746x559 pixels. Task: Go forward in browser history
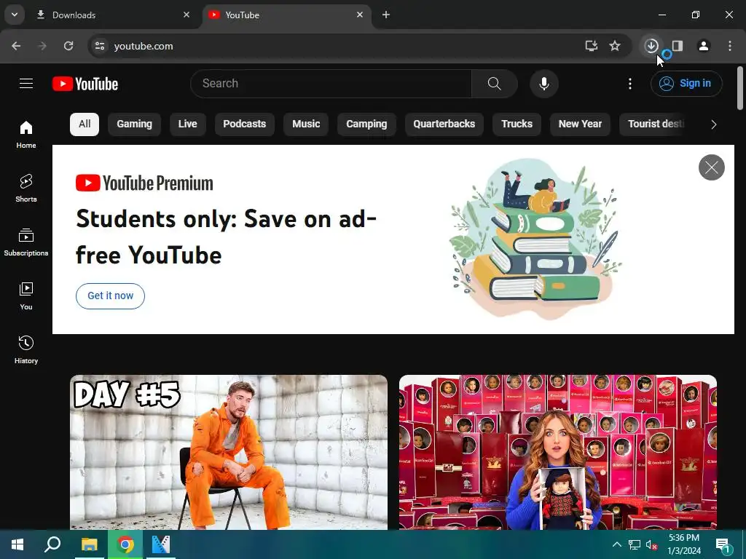point(42,46)
